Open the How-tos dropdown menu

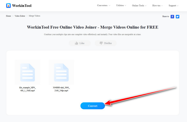click(x=157, y=6)
